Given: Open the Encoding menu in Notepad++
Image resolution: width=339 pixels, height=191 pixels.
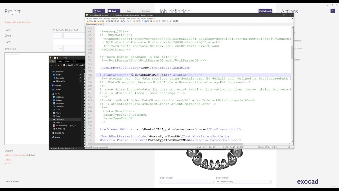Looking at the screenshot, I should point(107,19).
